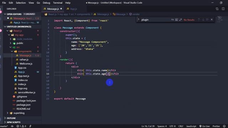Expand the public folder
The width and height of the screenshot is (228, 128).
[10, 43]
